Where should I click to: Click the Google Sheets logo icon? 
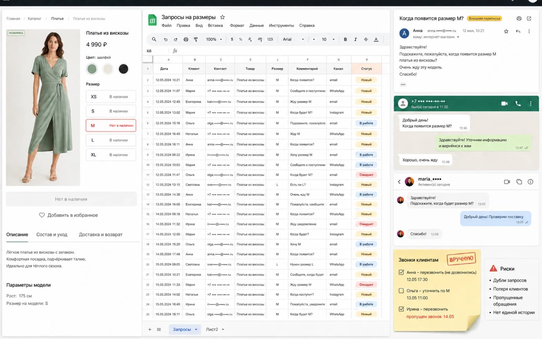click(x=152, y=20)
